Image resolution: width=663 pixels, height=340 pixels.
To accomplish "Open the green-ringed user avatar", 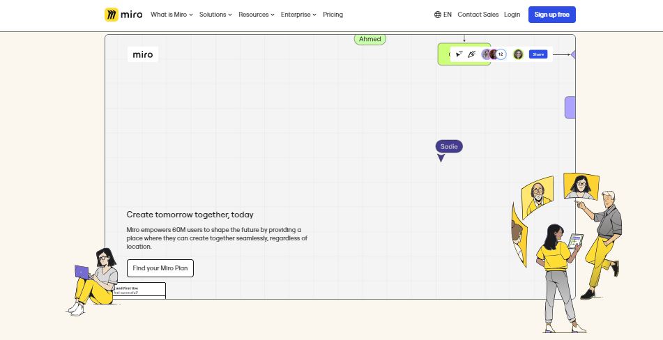I will 518,54.
